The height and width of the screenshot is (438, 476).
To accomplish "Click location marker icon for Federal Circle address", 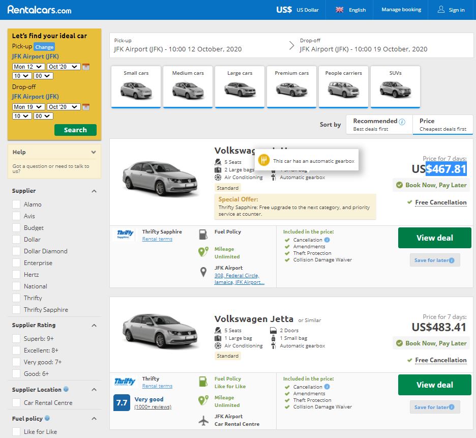I will 203,272.
